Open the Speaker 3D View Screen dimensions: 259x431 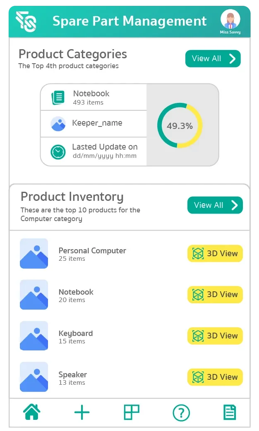215,377
